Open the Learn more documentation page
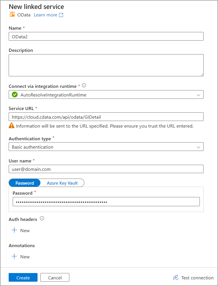 [x=45, y=15]
